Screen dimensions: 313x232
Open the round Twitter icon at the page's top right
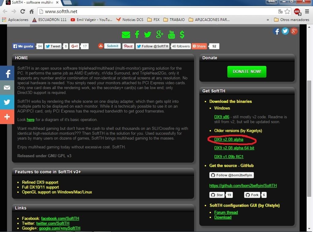click(285, 31)
